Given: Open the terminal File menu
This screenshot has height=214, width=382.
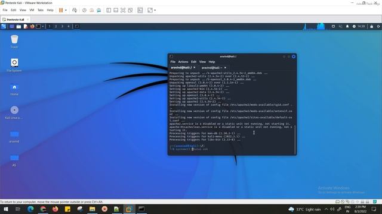Looking at the screenshot, I should (173, 62).
